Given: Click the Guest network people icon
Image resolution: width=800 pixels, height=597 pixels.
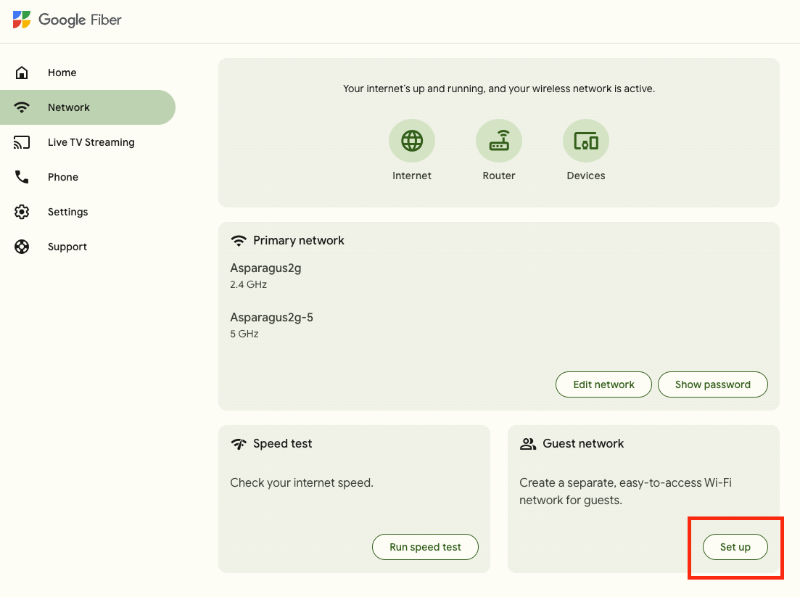Looking at the screenshot, I should click(528, 444).
